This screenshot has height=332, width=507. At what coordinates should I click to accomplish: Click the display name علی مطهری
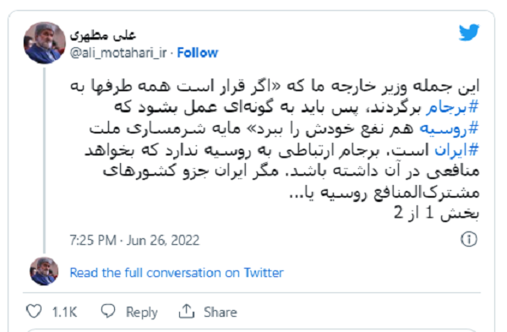point(103,35)
